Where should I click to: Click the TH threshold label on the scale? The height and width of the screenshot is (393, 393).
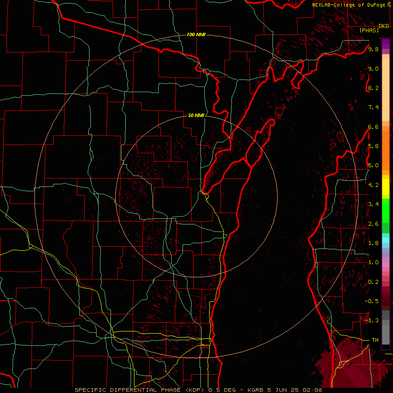click(375, 340)
